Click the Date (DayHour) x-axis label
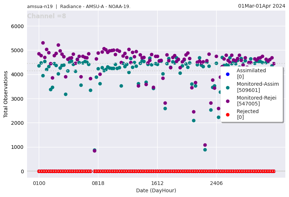The image size is (289, 197). 156,190
